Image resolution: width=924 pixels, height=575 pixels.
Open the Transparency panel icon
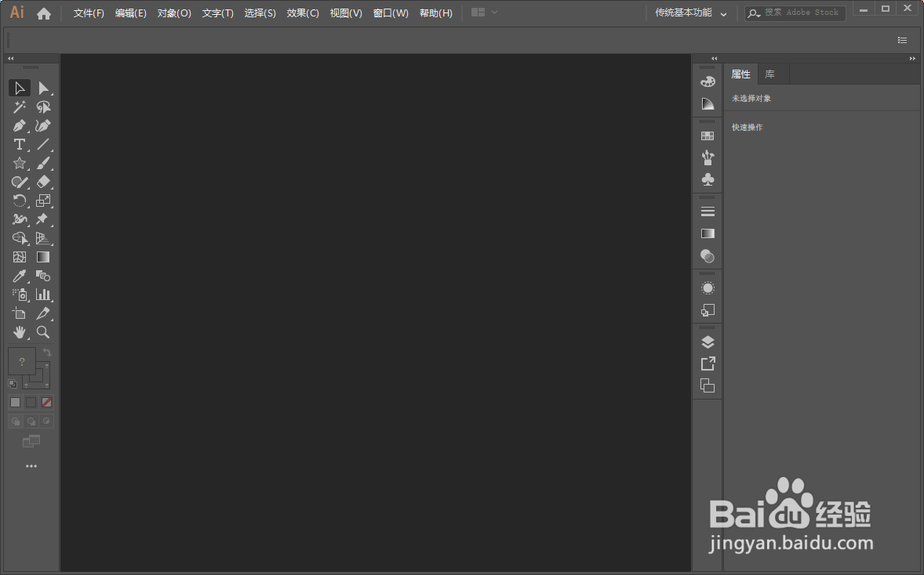[x=708, y=256]
